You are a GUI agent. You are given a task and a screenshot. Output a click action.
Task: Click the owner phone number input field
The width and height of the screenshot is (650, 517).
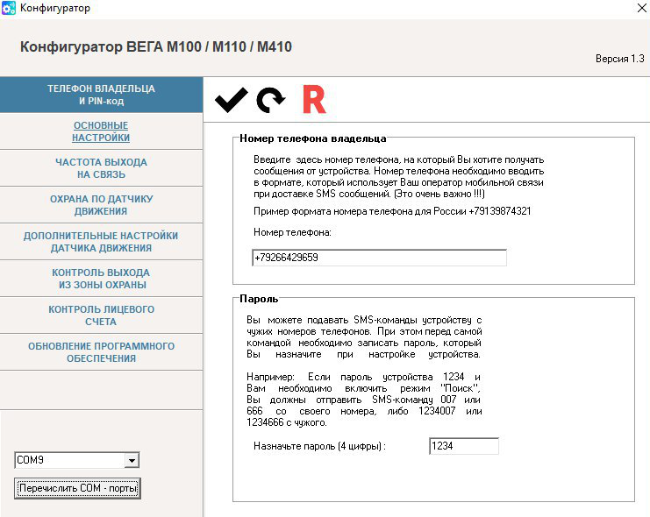click(379, 258)
